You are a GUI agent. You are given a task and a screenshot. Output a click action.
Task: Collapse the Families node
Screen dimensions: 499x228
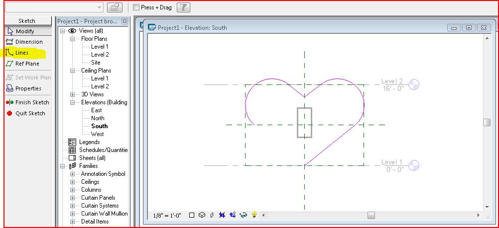click(x=62, y=166)
